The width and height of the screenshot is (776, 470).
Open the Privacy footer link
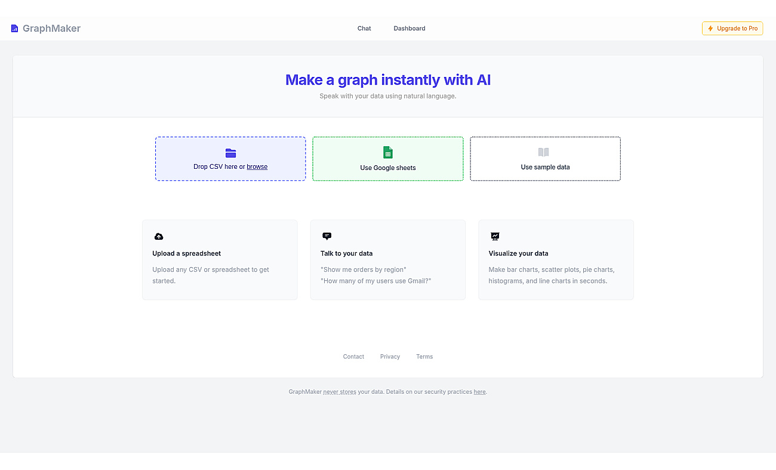[x=390, y=357]
